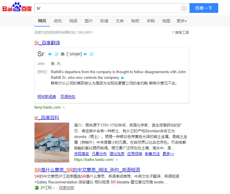Open the 双语例句 link
Viewport: 230px width, 194px height.
(68, 97)
